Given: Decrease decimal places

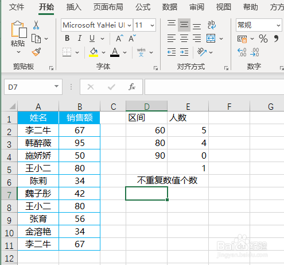Looking at the screenshot, I should tap(255, 52).
